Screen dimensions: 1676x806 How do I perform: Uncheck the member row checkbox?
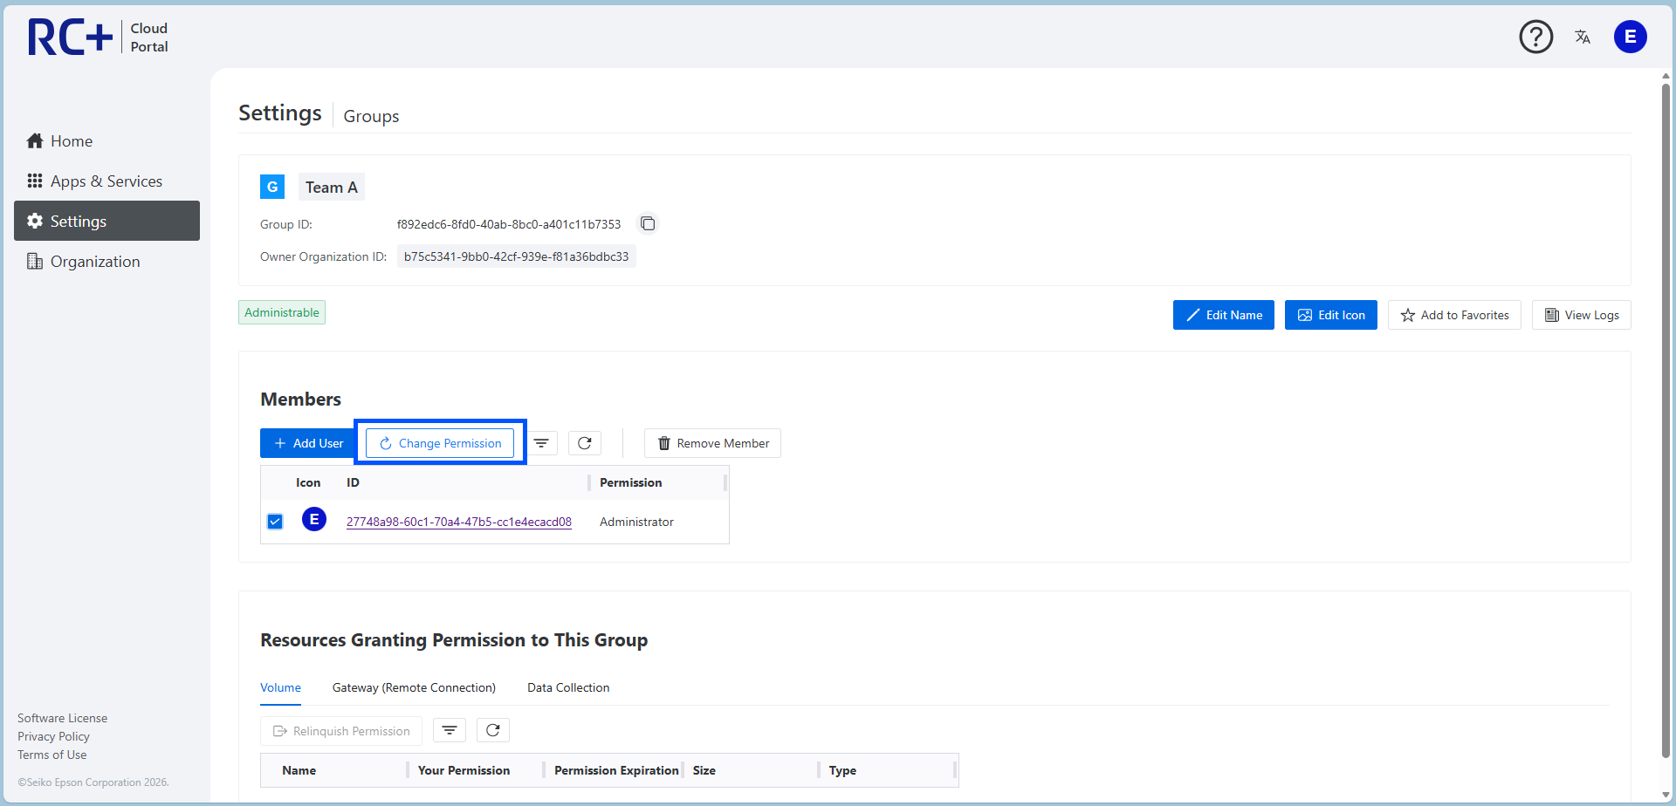tap(275, 522)
